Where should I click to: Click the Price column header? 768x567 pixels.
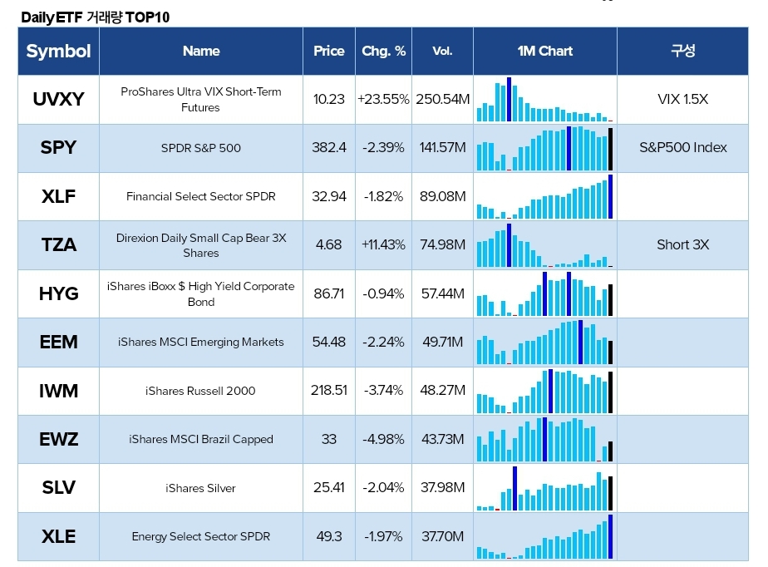328,51
